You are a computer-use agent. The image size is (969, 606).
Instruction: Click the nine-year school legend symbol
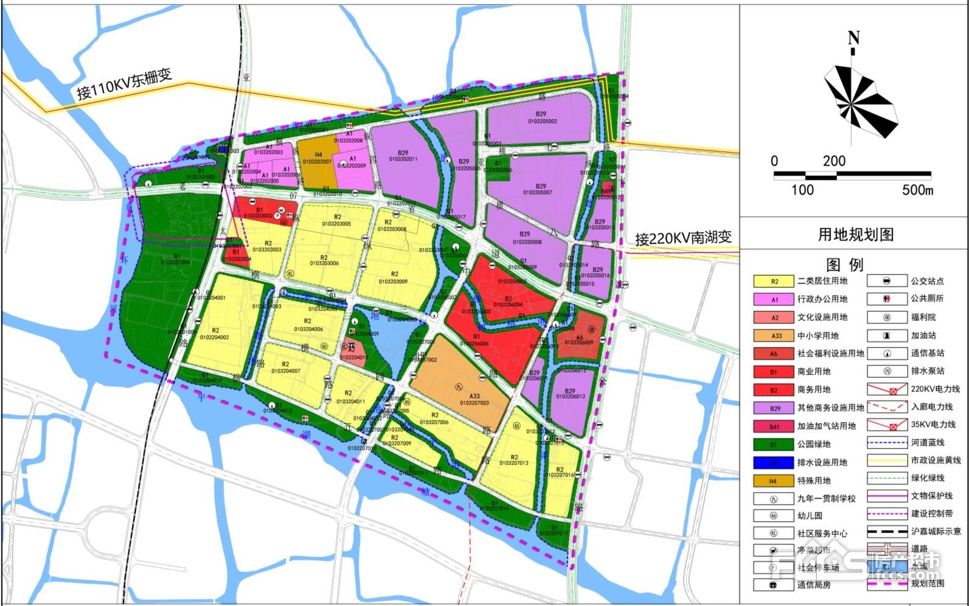(774, 498)
